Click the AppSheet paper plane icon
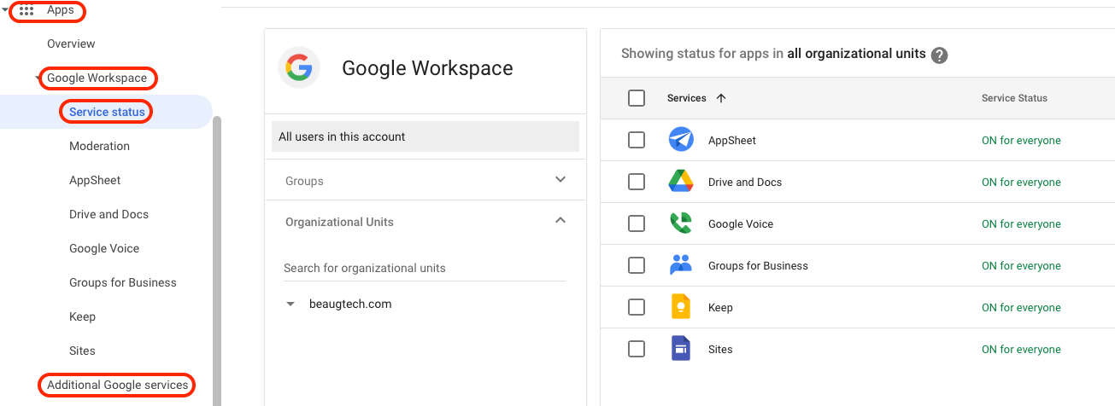1115x406 pixels. (x=681, y=140)
